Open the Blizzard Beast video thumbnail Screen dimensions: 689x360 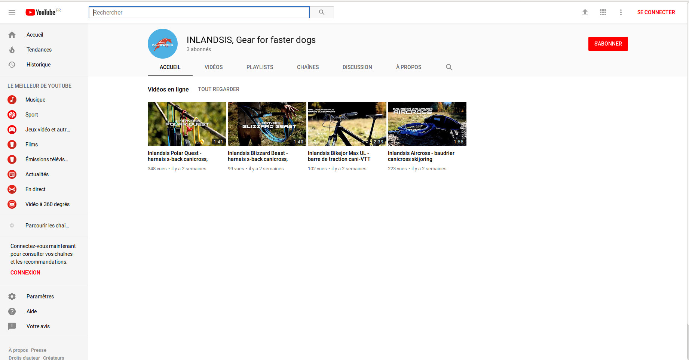[x=267, y=124]
